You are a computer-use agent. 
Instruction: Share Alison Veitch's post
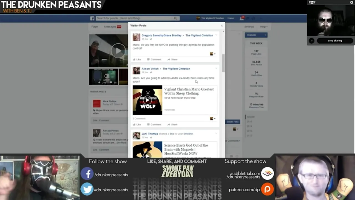coord(173,124)
